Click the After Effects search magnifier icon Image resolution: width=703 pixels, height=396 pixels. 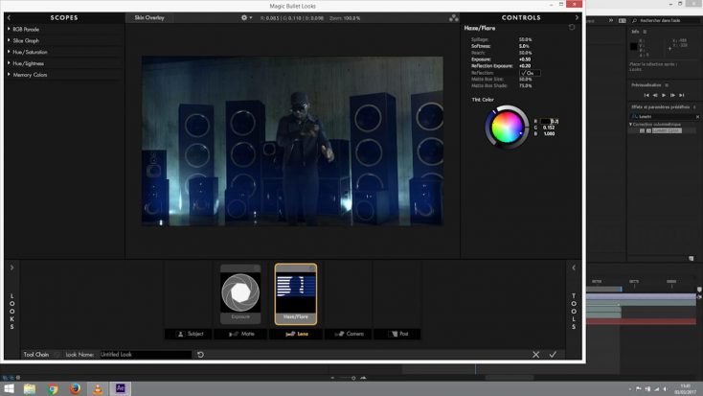tap(634, 21)
